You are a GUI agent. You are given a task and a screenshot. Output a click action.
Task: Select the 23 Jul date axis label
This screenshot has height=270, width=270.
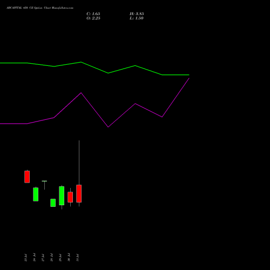click(25, 258)
